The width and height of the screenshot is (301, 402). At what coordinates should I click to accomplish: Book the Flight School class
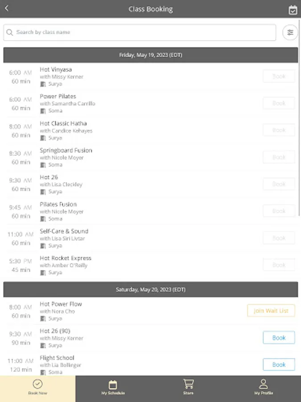tap(279, 364)
